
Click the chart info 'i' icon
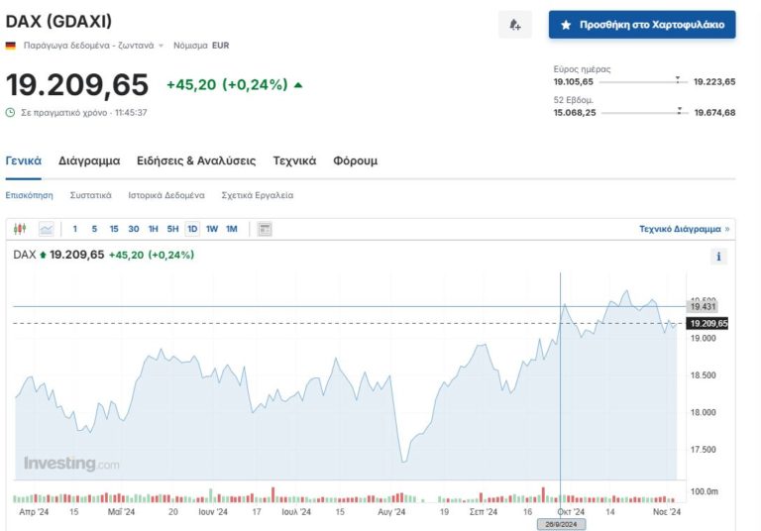click(x=718, y=257)
